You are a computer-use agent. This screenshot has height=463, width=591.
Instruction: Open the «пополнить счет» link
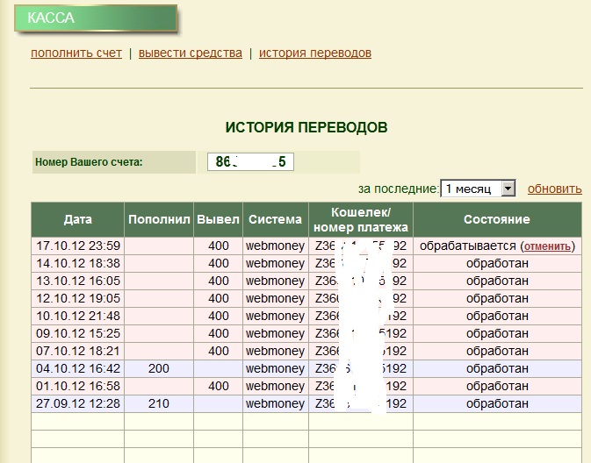76,53
